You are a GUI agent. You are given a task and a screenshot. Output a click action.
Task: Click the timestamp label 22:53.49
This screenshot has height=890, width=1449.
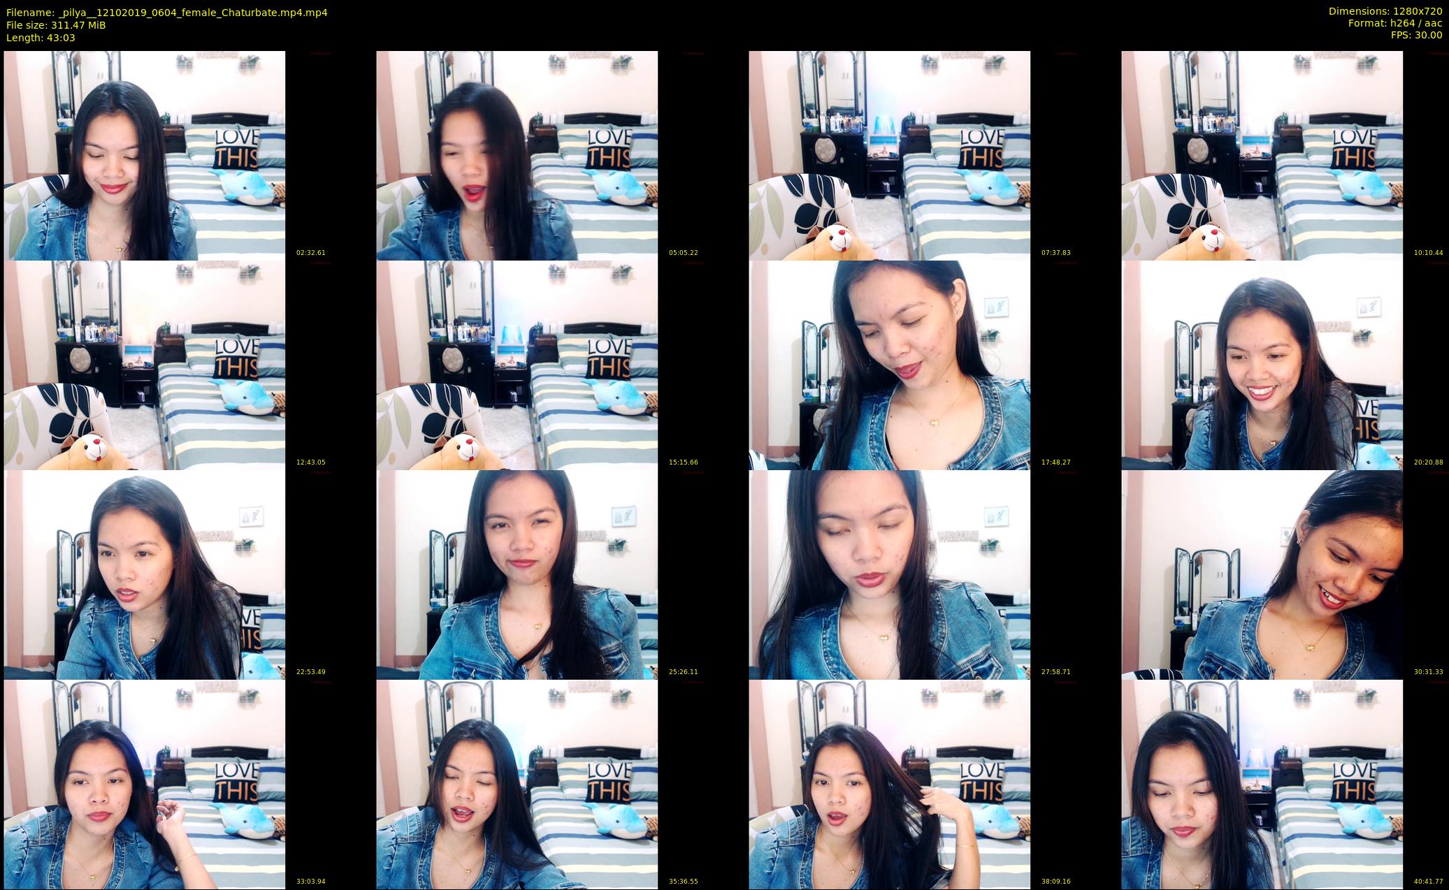(x=311, y=672)
